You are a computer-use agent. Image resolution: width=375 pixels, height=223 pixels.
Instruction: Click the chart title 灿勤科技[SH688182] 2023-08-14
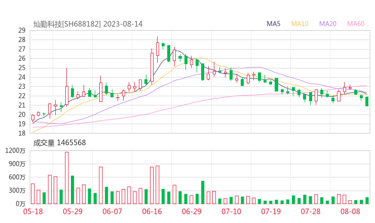pyautogui.click(x=88, y=24)
